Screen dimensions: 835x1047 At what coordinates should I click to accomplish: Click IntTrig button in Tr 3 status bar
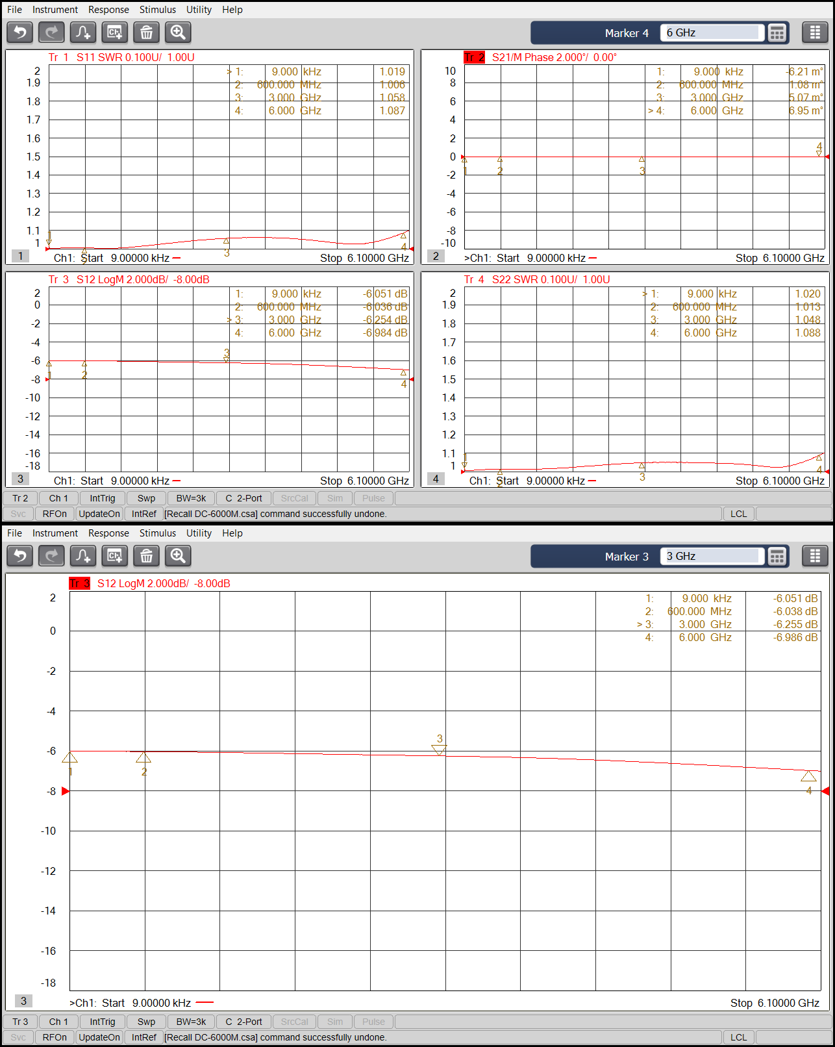click(x=103, y=1022)
